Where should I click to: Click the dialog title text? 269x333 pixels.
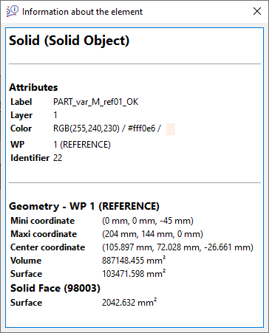82,12
